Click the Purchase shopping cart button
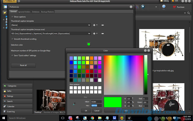The width and height of the screenshot is (193, 121). point(178,7)
